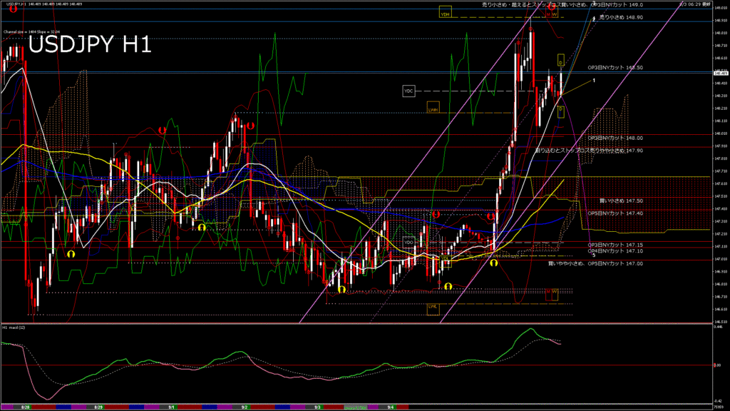Click the current price tag on the price axis
This screenshot has height=411, width=730.
coord(721,73)
